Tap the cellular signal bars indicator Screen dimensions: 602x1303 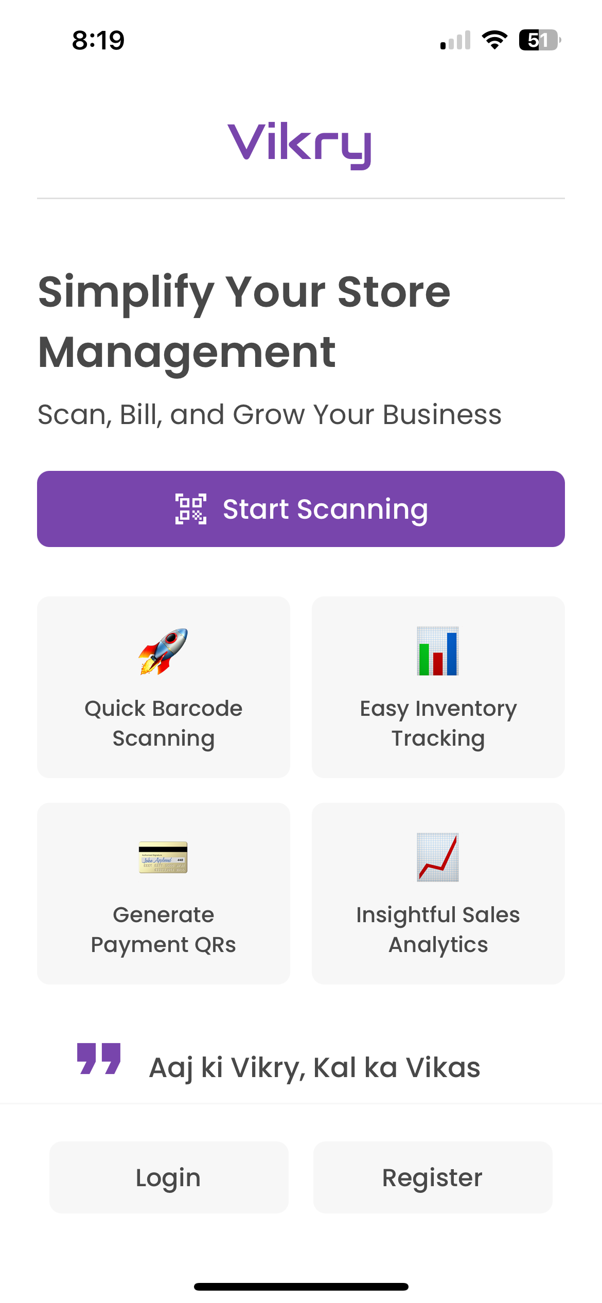pos(455,41)
